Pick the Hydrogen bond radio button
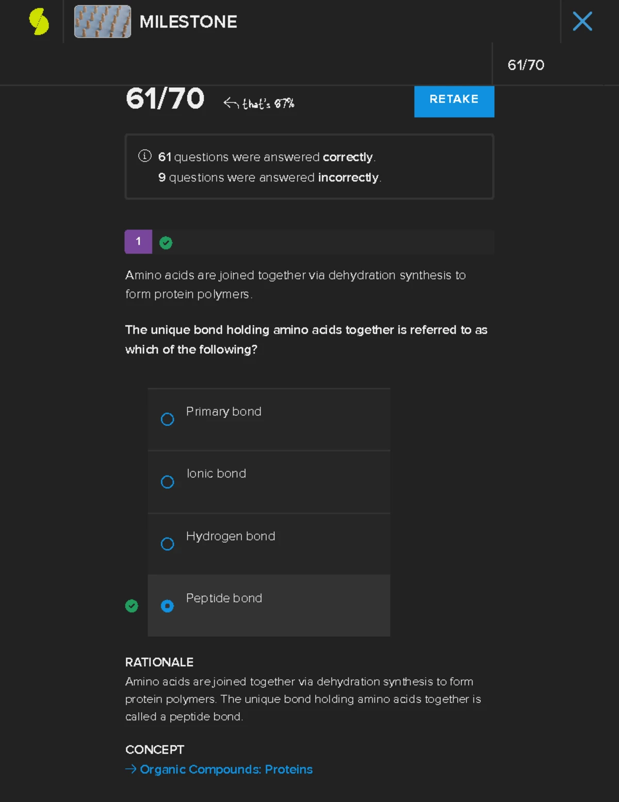 [167, 544]
